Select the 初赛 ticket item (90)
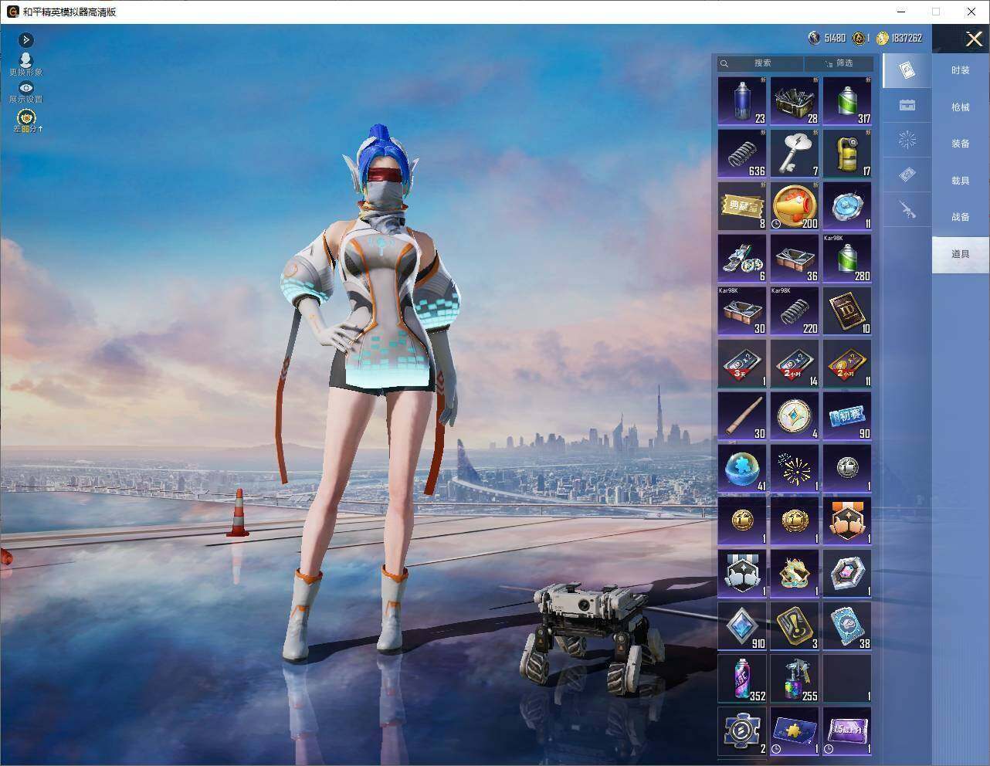Viewport: 990px width, 766px height. click(x=847, y=415)
